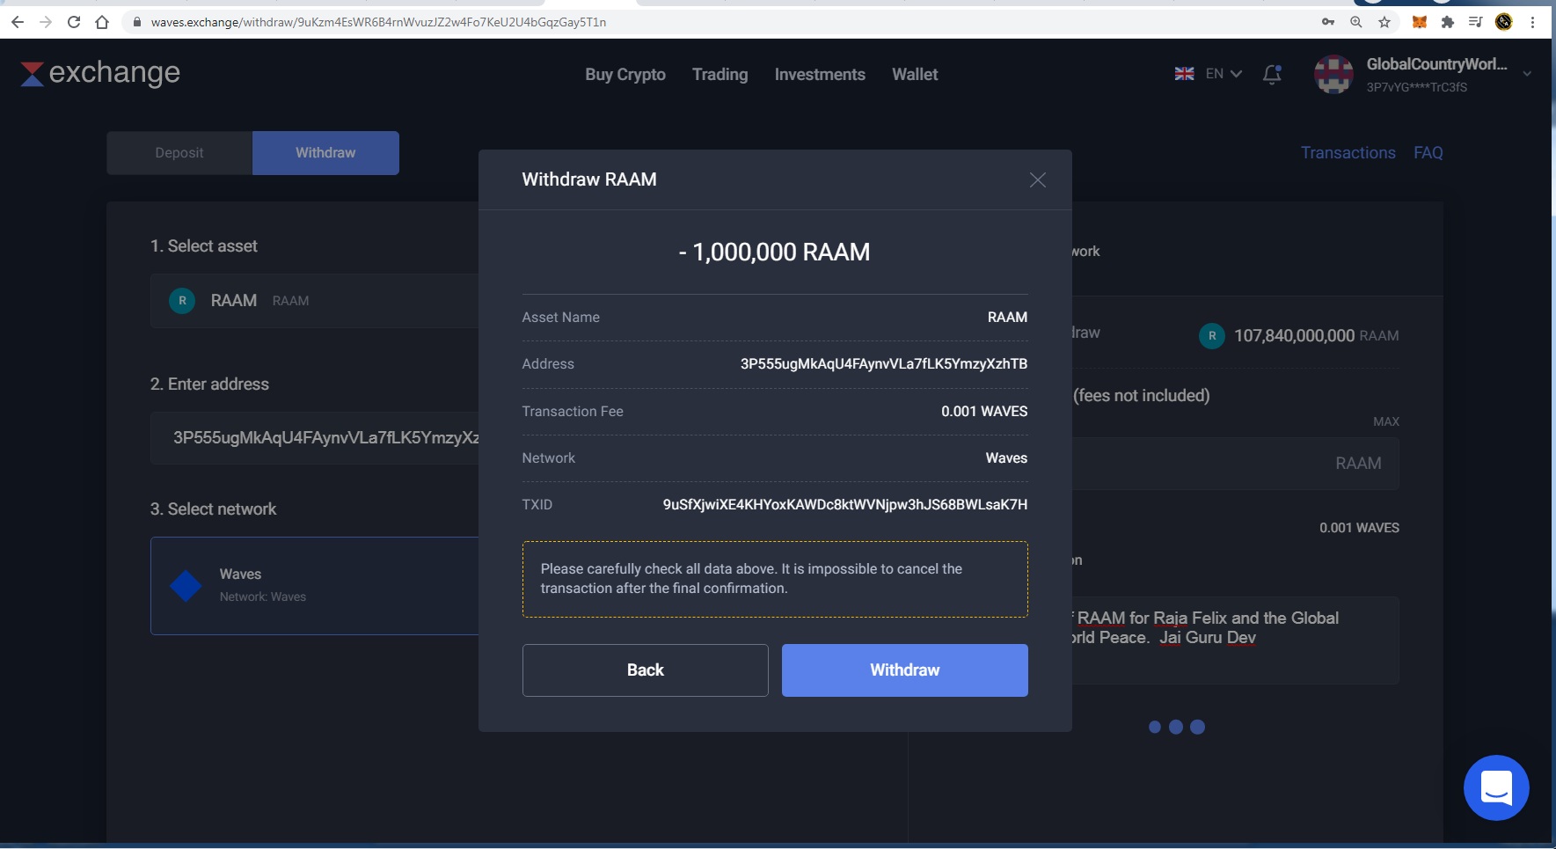
Task: Click the - 1,000,000 RAAM amount
Action: point(774,253)
